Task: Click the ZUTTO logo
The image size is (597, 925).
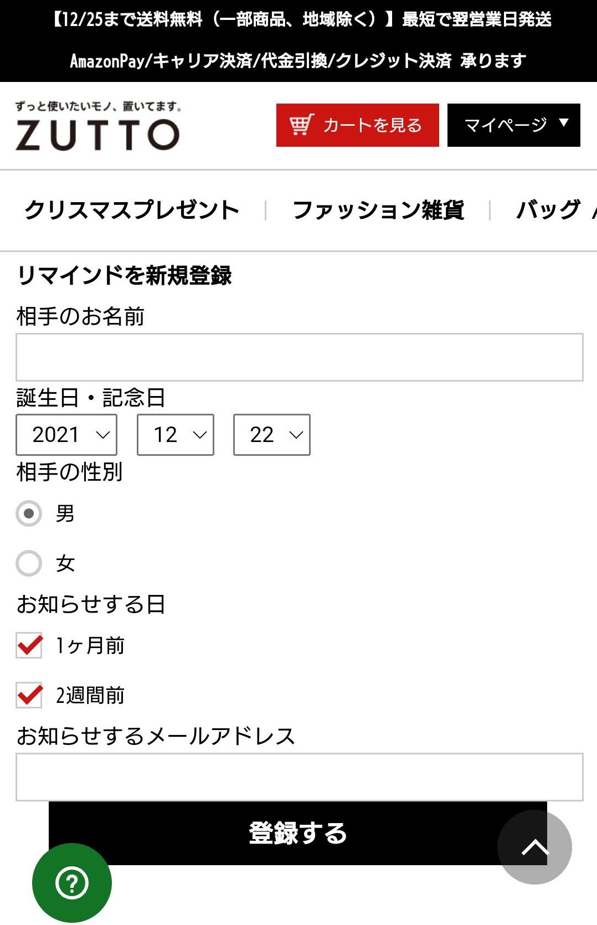Action: (x=97, y=126)
